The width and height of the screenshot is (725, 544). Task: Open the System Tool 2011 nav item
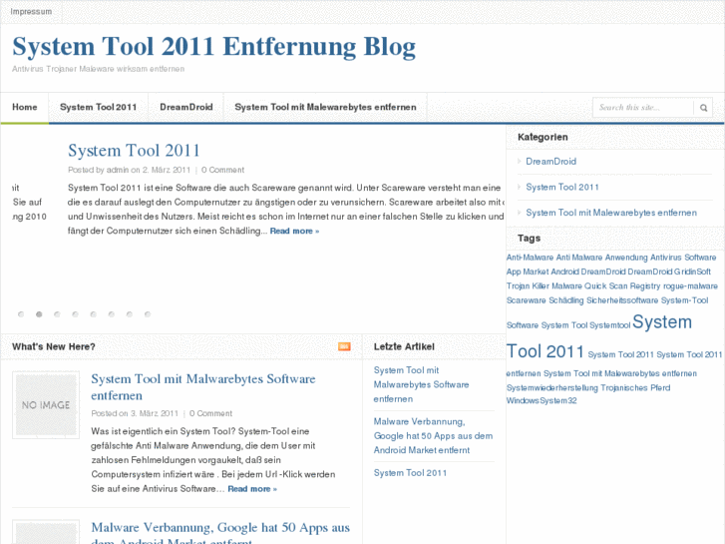98,108
